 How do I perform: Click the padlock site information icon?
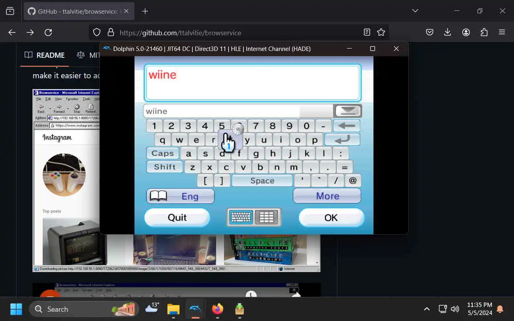pos(111,33)
